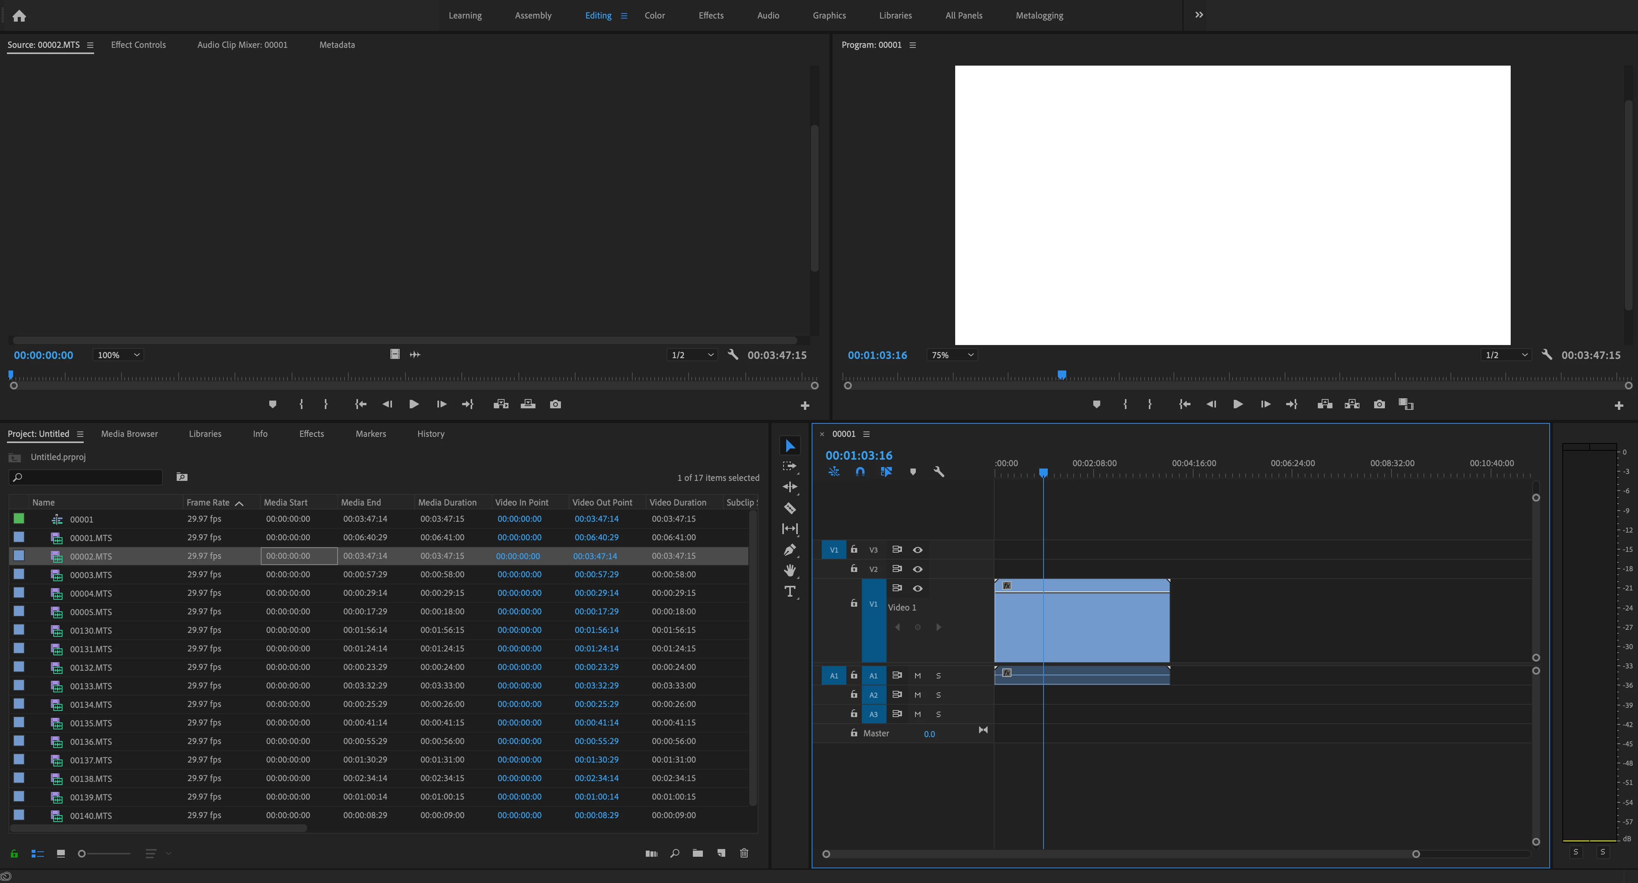Open Source monitor 1/2 resolution dropdown
Image resolution: width=1638 pixels, height=883 pixels.
pos(692,355)
